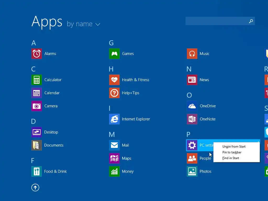Launch the Internet Explorer icon
The height and width of the screenshot is (201, 268).
114,119
